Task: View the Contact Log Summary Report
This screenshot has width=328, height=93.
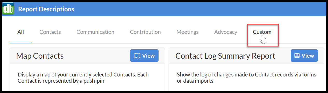Action: click(x=304, y=56)
